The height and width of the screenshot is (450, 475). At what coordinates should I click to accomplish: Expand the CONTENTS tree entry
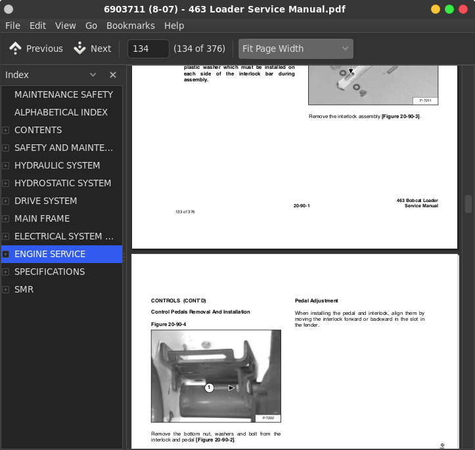click(x=6, y=130)
